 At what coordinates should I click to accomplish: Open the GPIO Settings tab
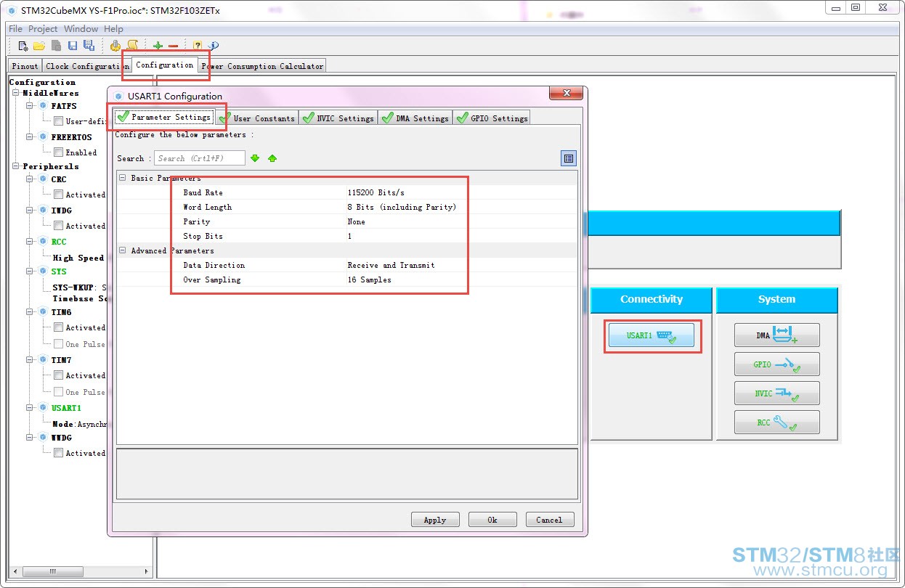click(x=492, y=118)
